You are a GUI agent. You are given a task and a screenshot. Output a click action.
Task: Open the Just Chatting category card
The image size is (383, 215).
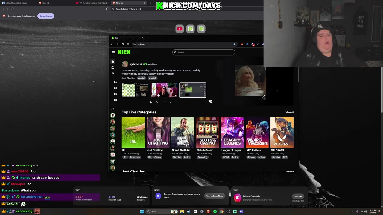[158, 133]
